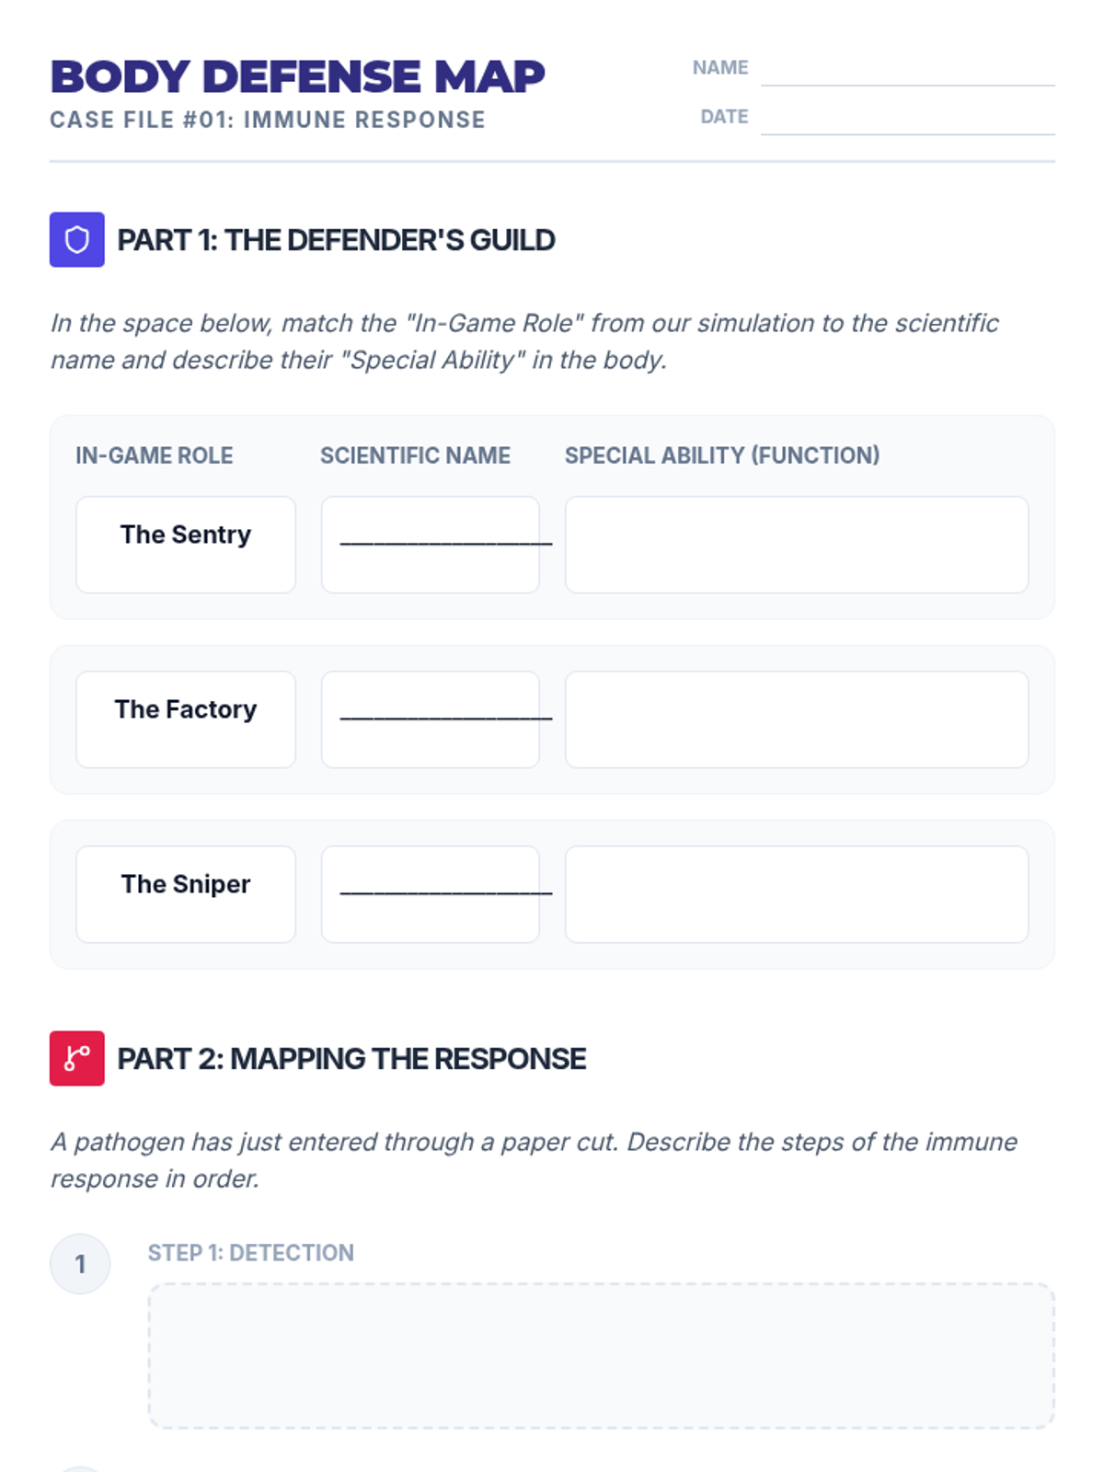This screenshot has width=1104, height=1472.
Task: Click the Special Ability box for The Factory
Action: pyautogui.click(x=797, y=719)
